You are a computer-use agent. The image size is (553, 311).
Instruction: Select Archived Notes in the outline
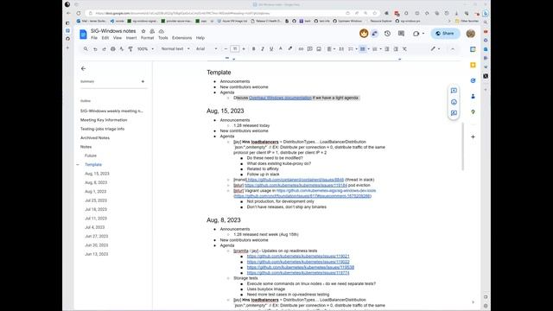pos(95,138)
